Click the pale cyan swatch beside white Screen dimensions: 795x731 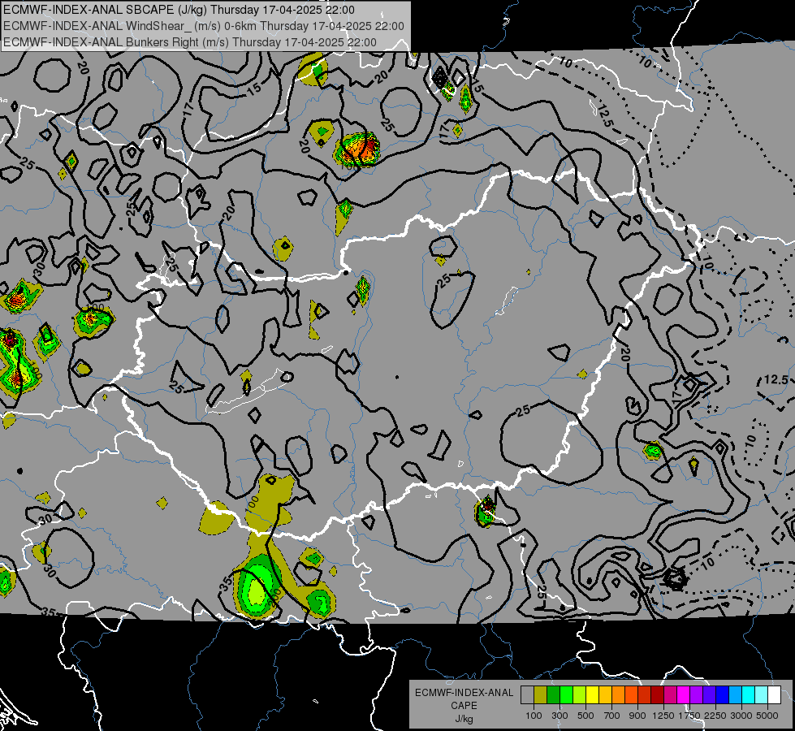click(761, 695)
